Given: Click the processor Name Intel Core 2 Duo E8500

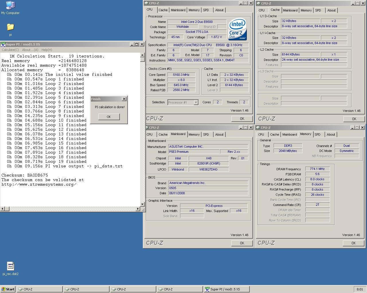Looking at the screenshot, I should (197, 22).
